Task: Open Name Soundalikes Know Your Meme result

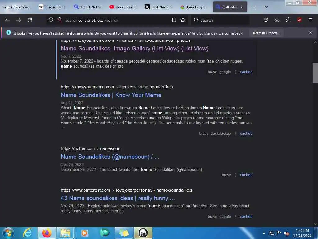Action: [111, 95]
